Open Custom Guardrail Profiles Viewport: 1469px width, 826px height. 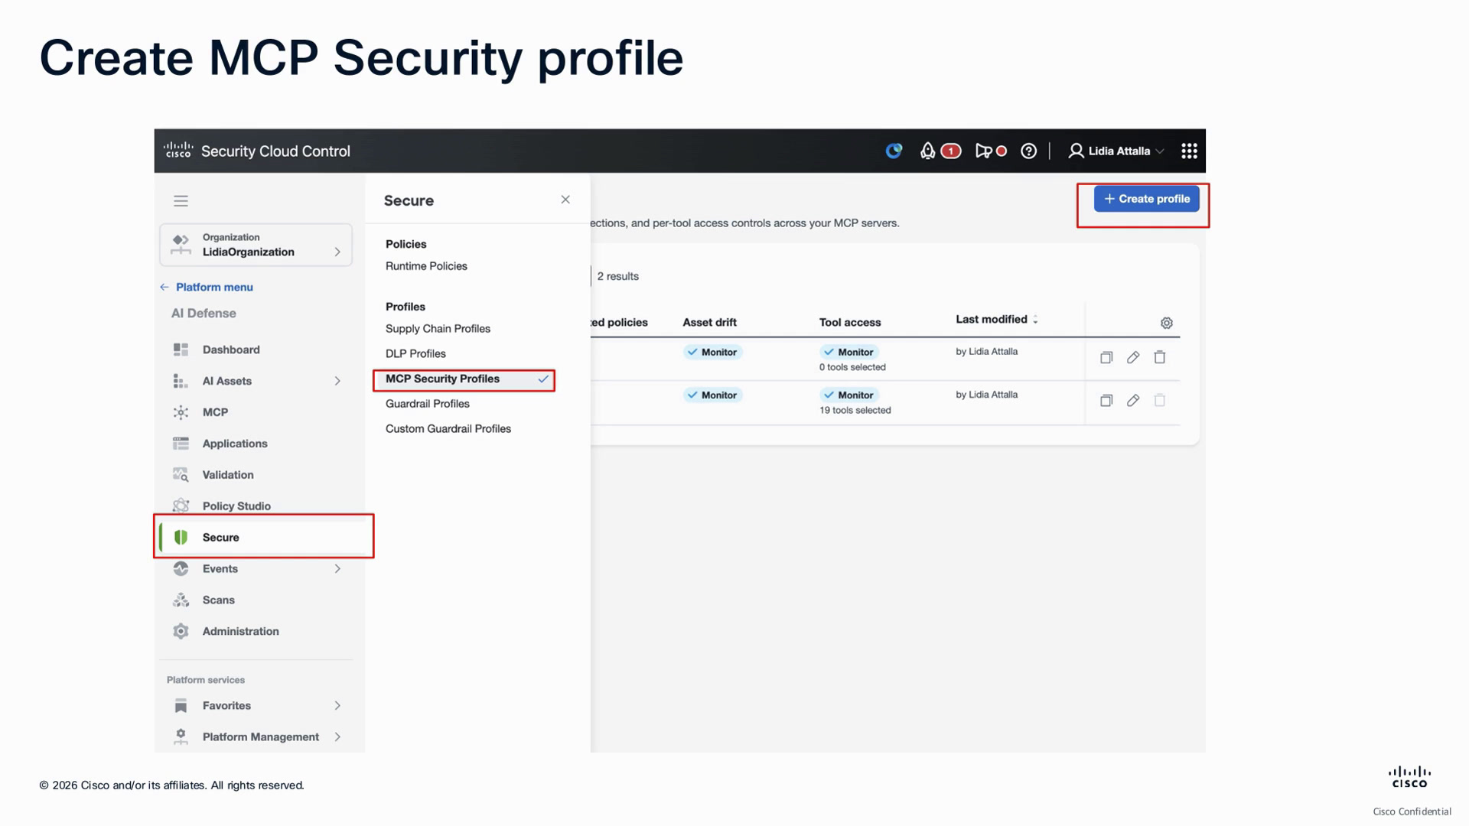click(448, 429)
